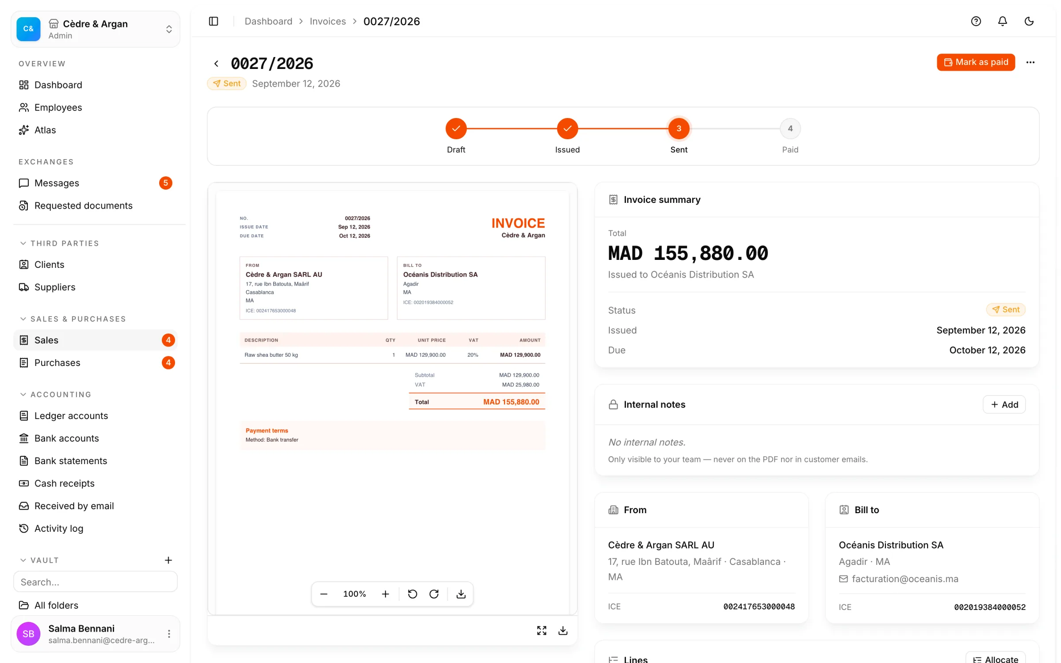Collapse the Vault section
1061x663 pixels.
(39, 560)
